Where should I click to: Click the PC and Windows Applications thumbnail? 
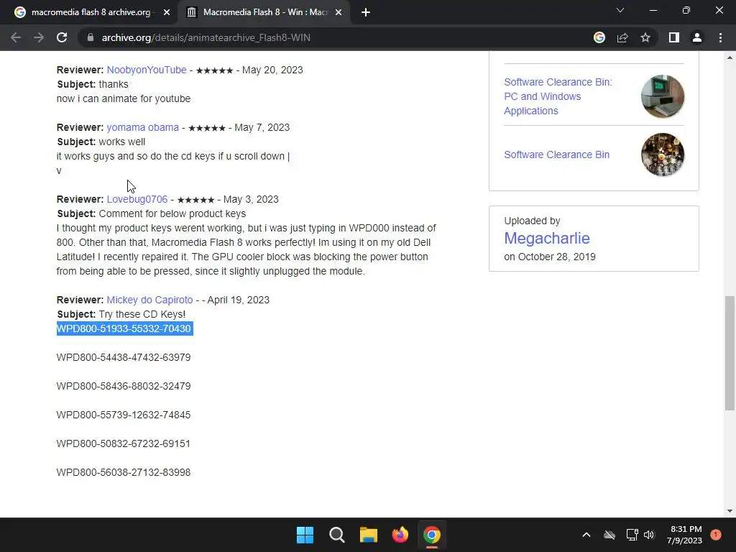click(x=662, y=96)
